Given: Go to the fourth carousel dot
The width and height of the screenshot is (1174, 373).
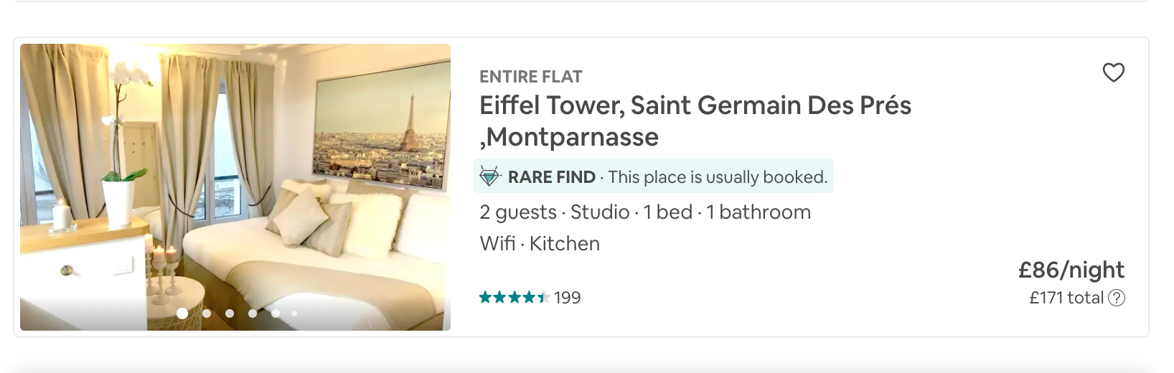Looking at the screenshot, I should (x=253, y=313).
